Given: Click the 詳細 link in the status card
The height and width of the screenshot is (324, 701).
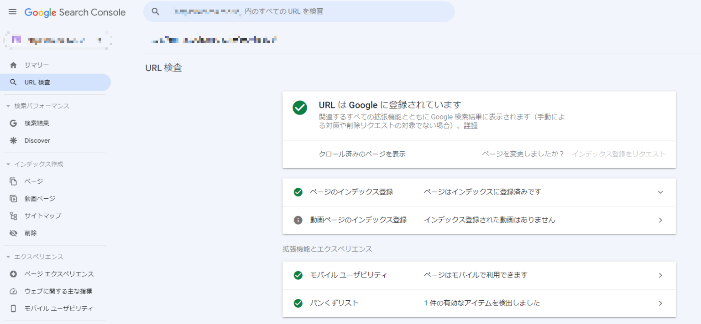Looking at the screenshot, I should click(470, 126).
